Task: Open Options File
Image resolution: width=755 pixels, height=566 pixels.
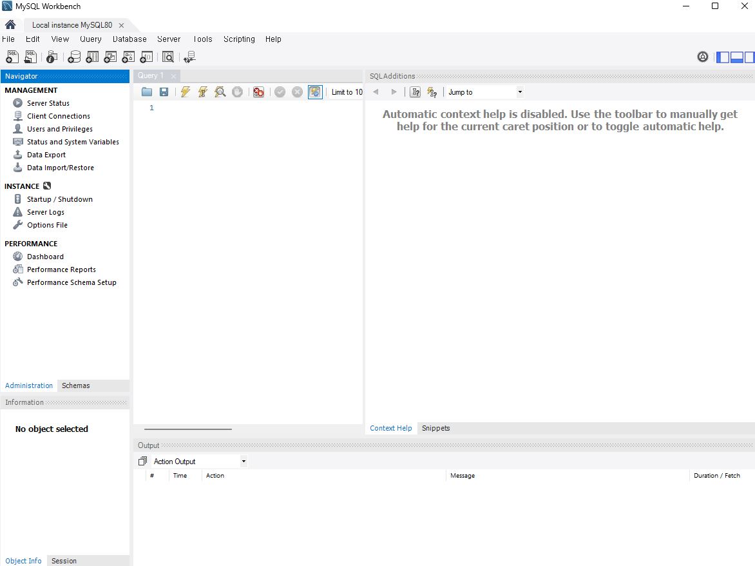Action: click(47, 225)
